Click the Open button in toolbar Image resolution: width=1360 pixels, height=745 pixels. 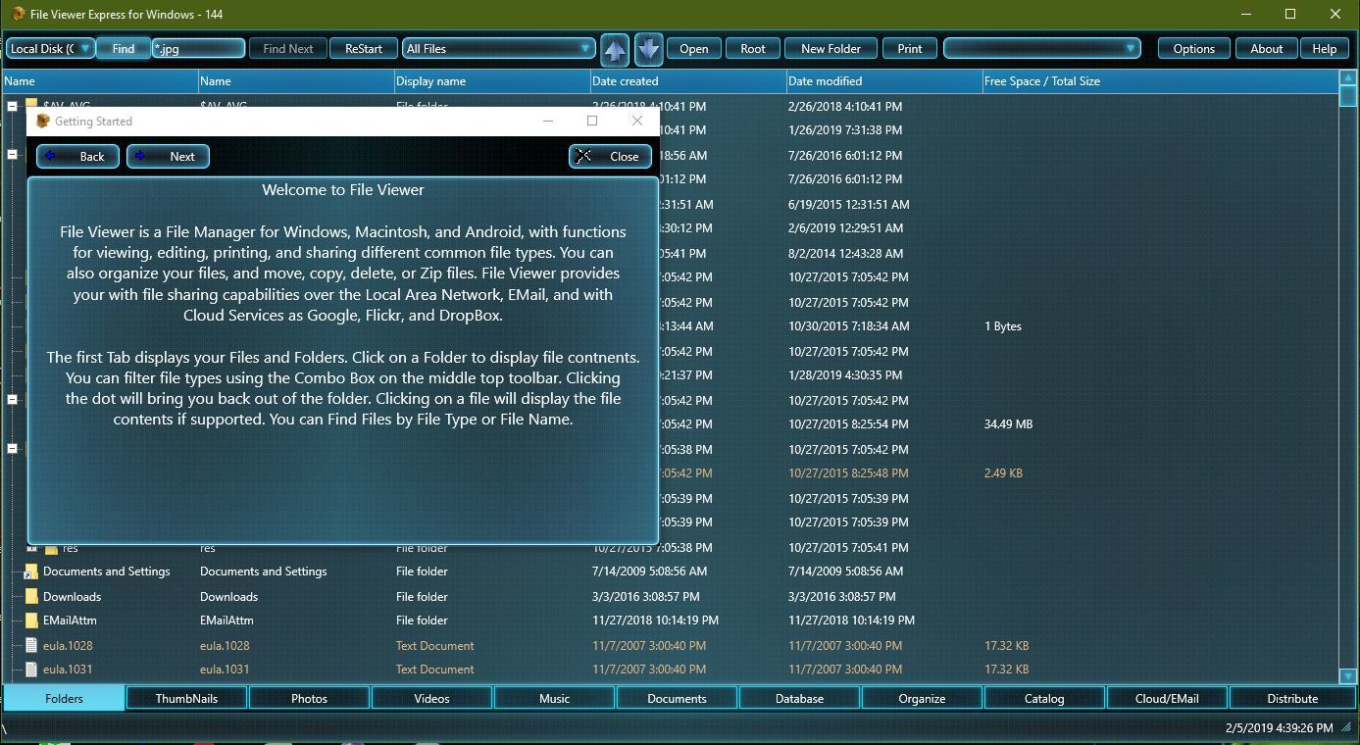[694, 48]
